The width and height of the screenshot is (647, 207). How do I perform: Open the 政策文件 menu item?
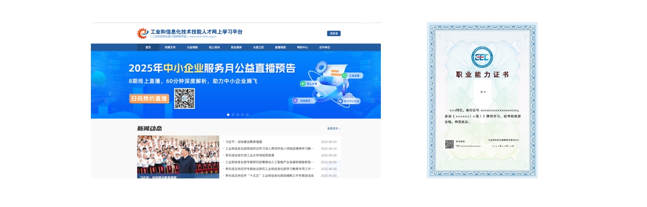click(x=170, y=47)
